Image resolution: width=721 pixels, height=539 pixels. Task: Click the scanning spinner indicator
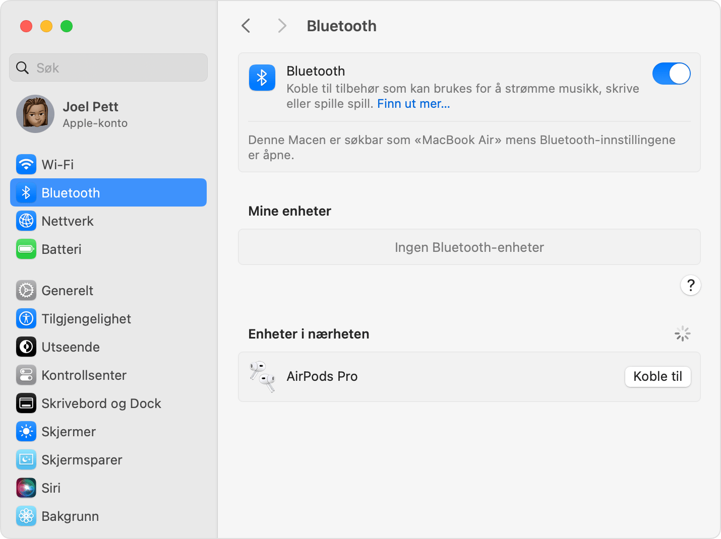(683, 333)
